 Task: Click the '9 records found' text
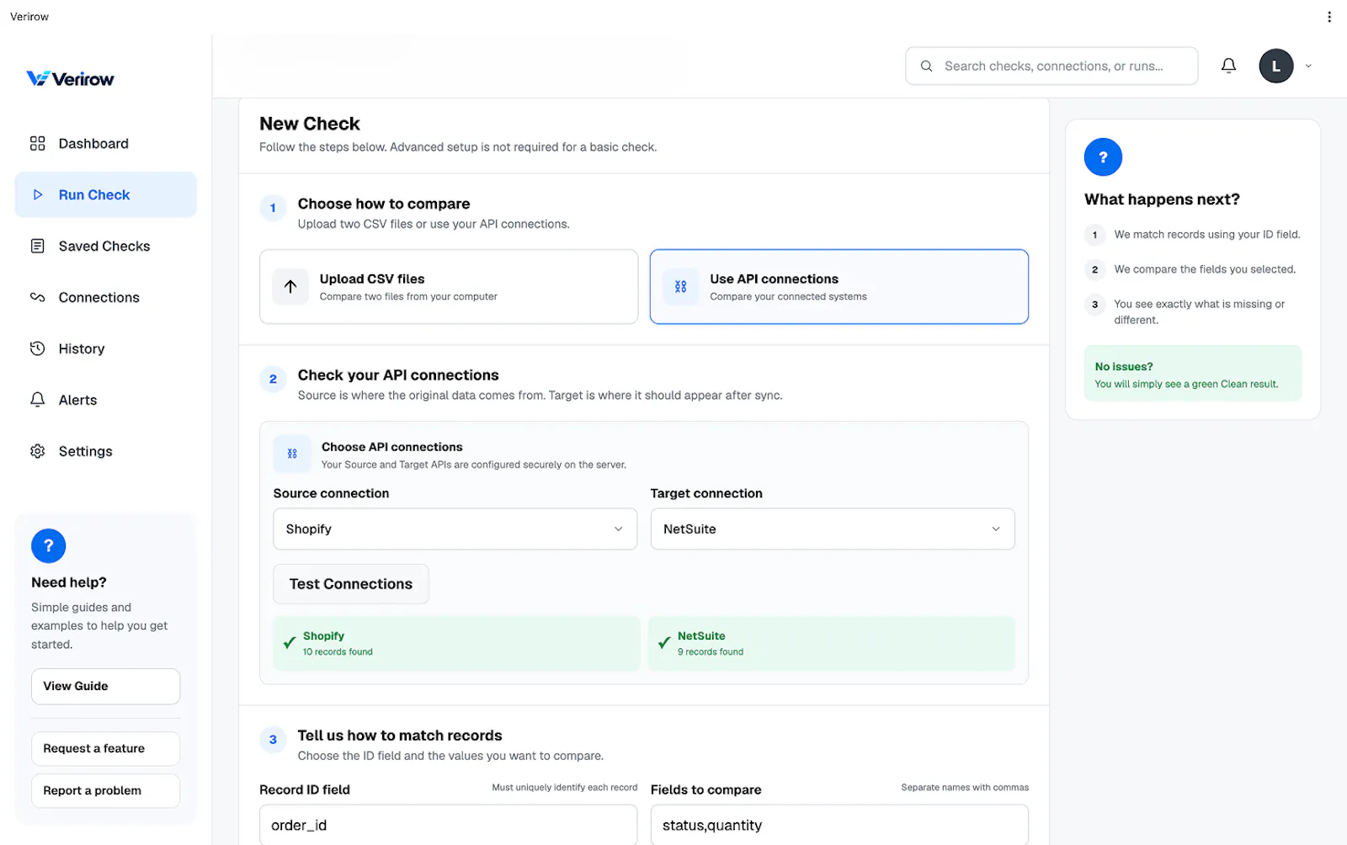[x=711, y=651]
